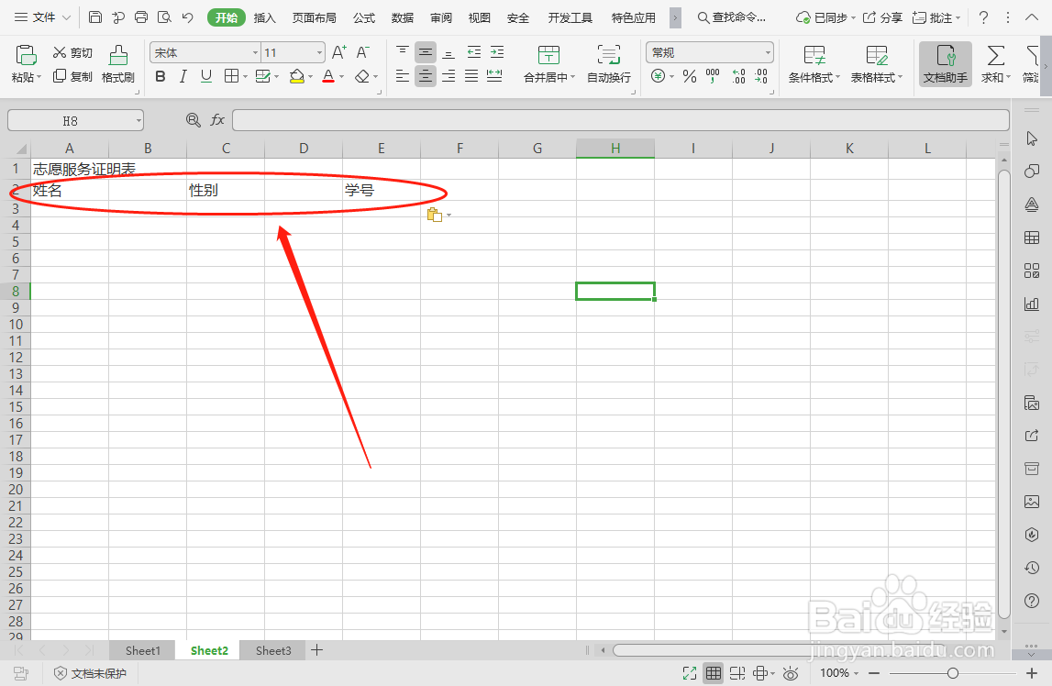Click the Paste clipboard icon
The image size is (1052, 686).
26,55
